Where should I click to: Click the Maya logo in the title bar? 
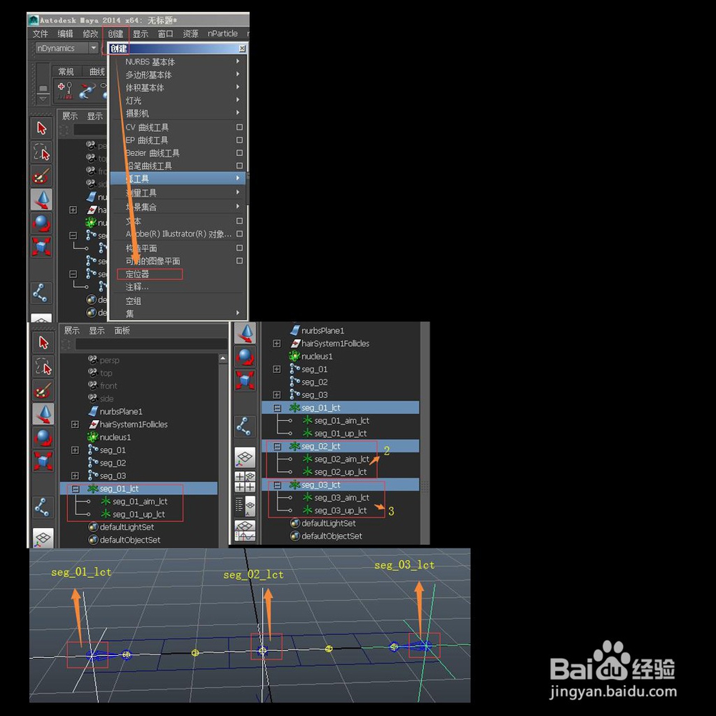[x=34, y=20]
